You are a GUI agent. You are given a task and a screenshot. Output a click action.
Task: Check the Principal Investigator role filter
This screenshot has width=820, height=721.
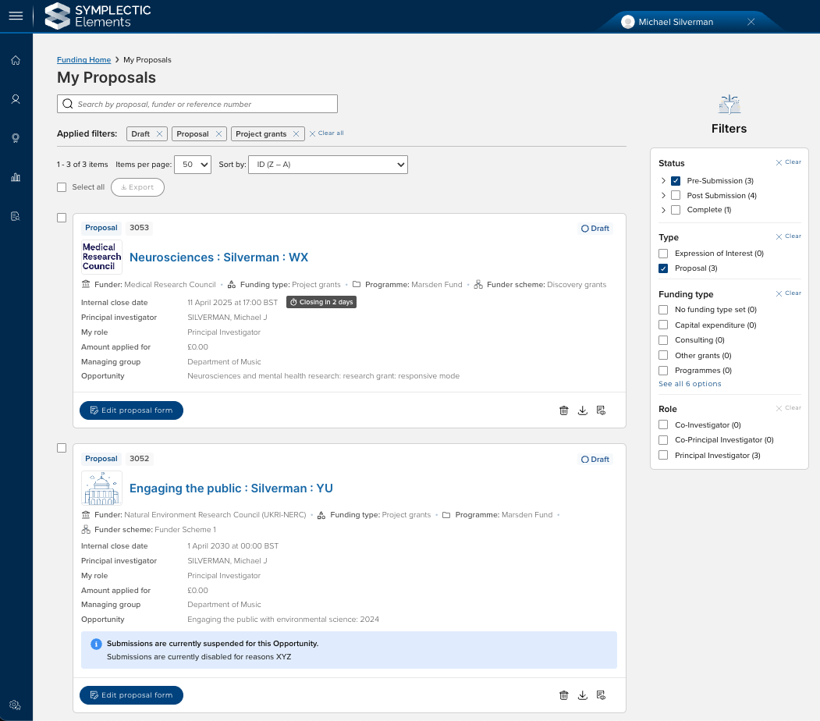pos(663,455)
